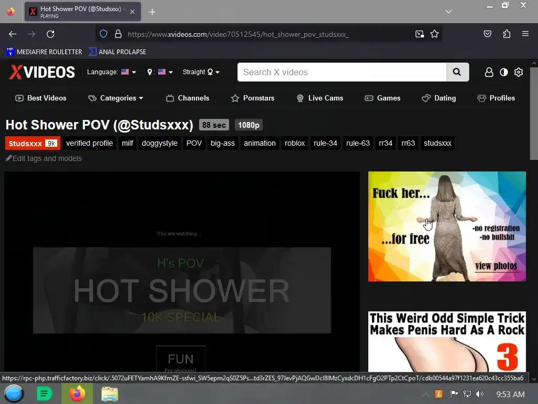Click the rule-34 tag
538x404 pixels.
(325, 143)
